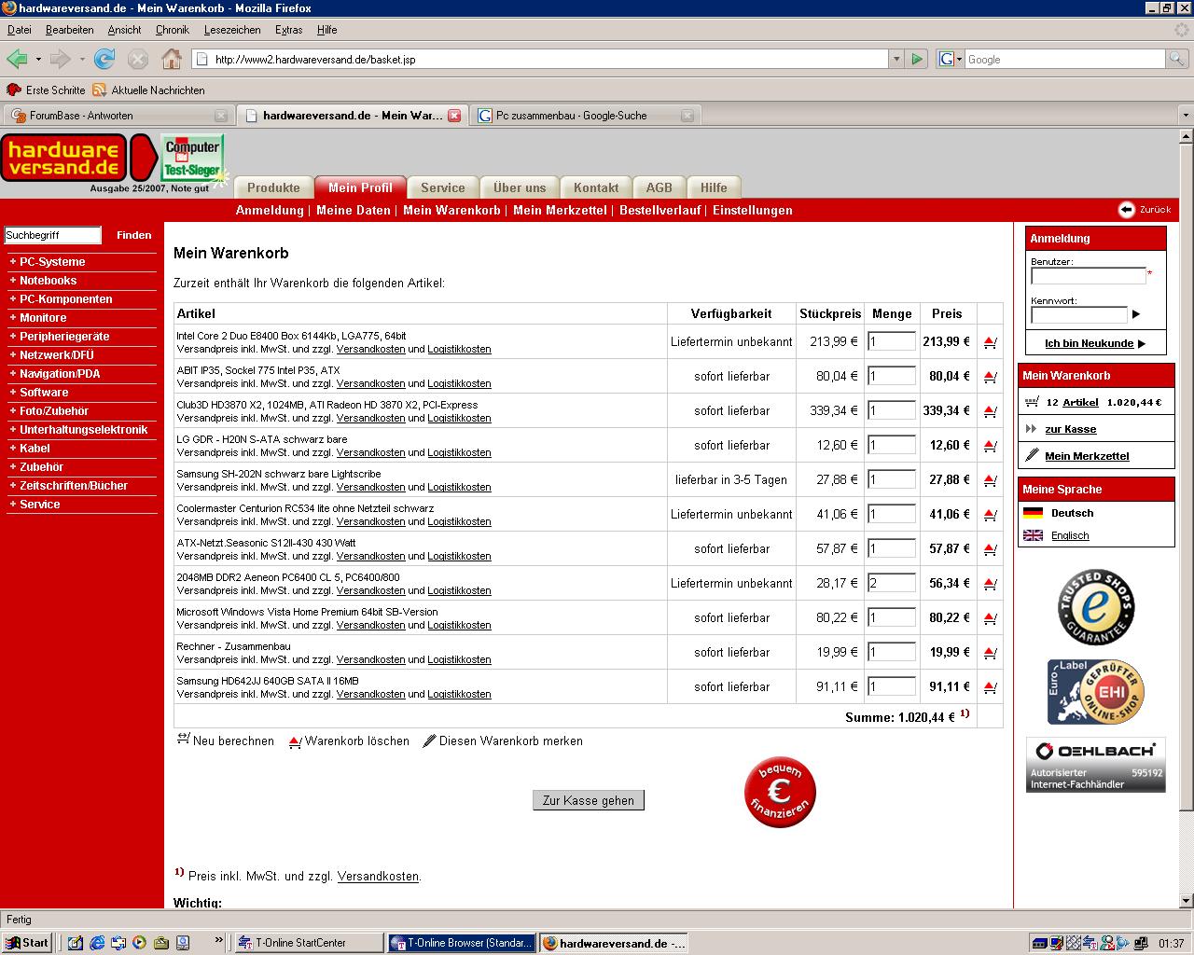Remove Windows Vista Home Premium cart icon
This screenshot has height=955, width=1194.
click(990, 618)
